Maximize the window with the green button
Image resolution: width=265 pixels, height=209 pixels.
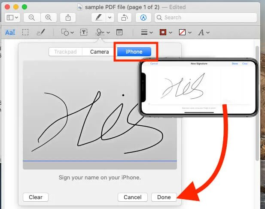[x=24, y=7]
